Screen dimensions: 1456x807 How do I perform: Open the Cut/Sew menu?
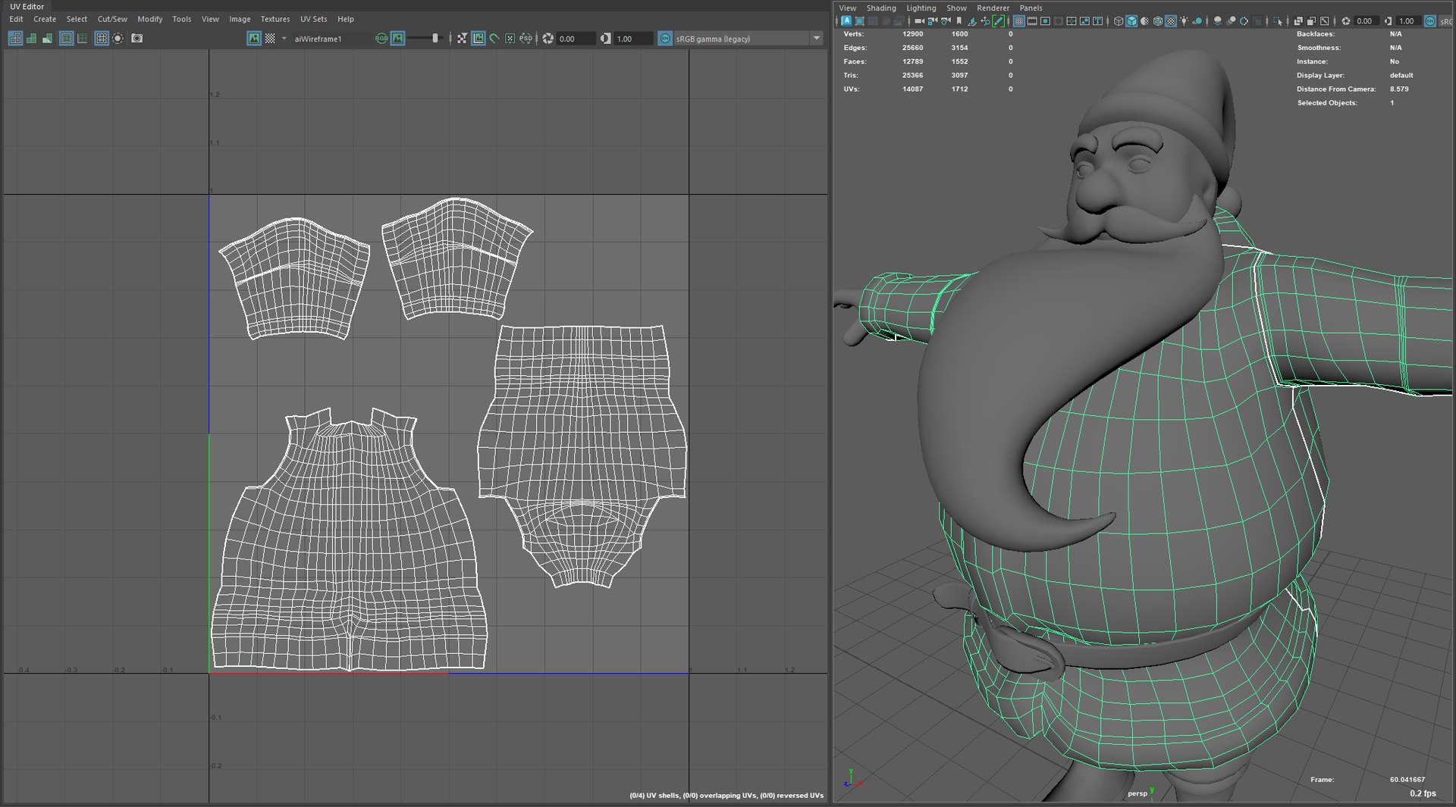pyautogui.click(x=112, y=19)
